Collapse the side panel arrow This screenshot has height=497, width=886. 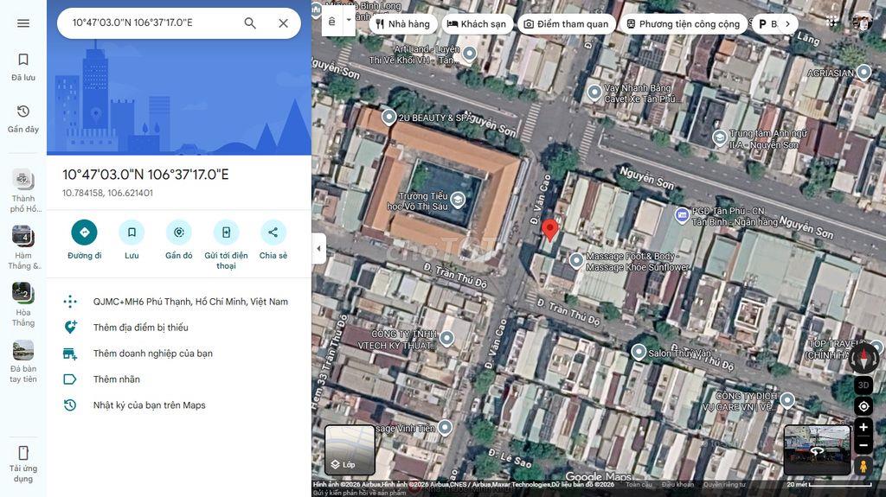tap(318, 249)
